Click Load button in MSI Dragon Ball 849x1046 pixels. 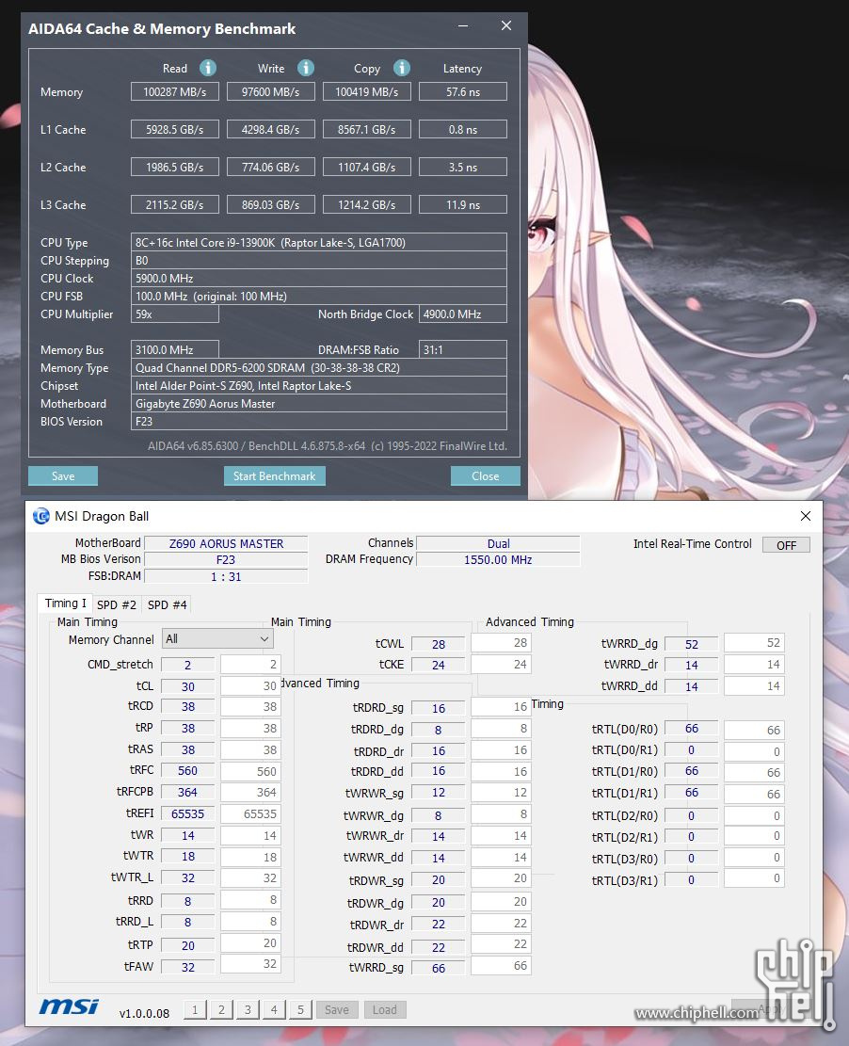click(x=385, y=1010)
